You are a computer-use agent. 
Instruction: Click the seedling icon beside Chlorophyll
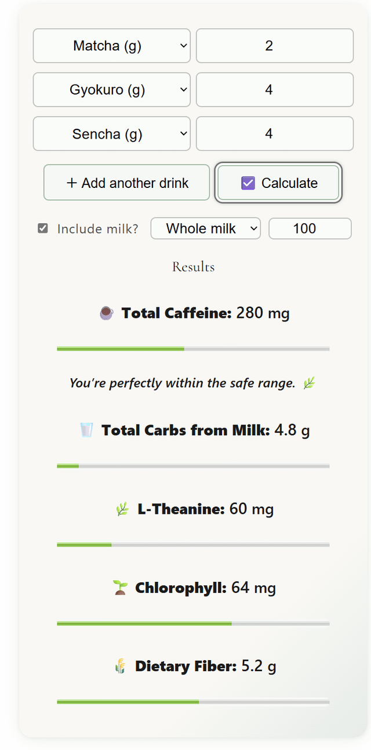tap(120, 588)
